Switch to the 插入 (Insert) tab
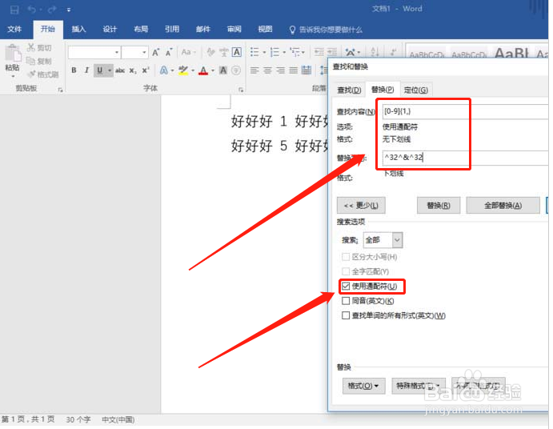Screen dimensions: 553x429 click(78, 29)
